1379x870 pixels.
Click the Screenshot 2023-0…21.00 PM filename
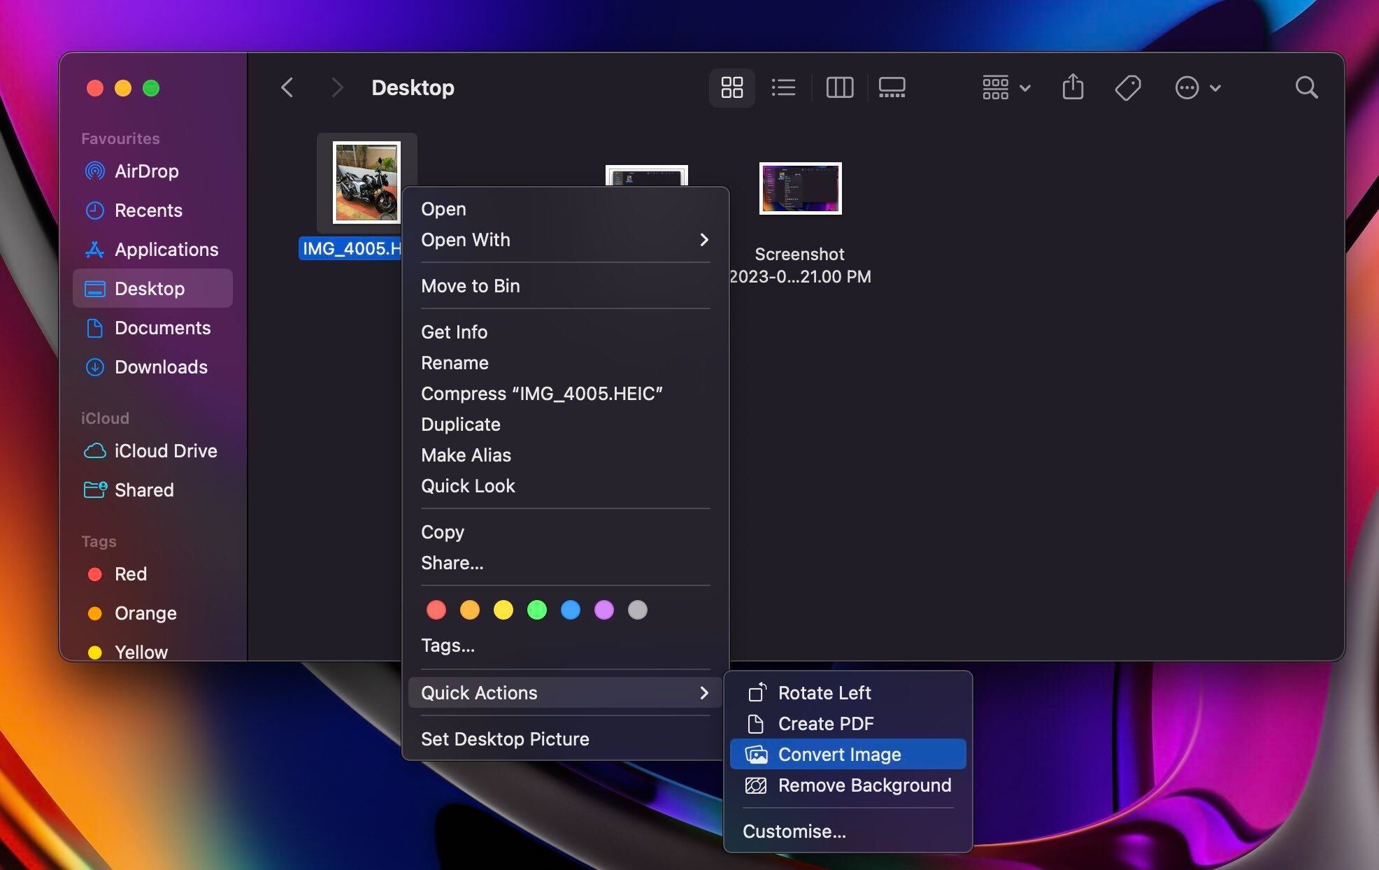point(800,265)
